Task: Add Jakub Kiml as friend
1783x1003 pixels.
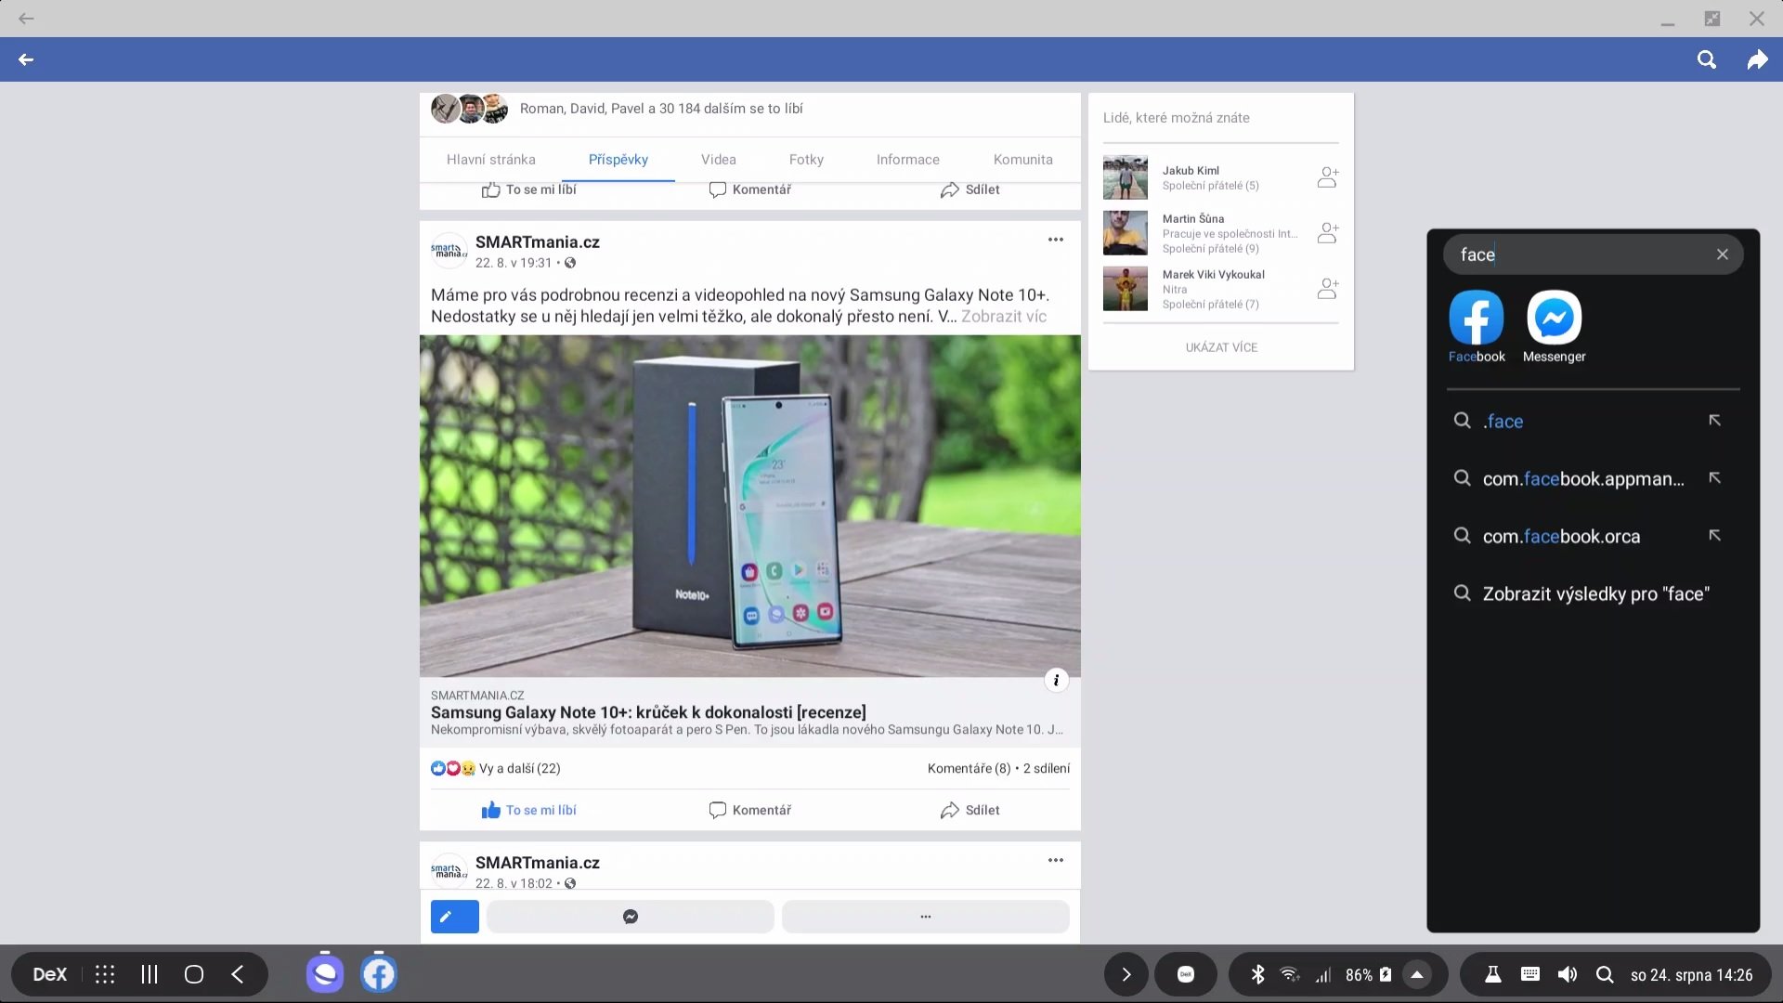Action: pos(1328,177)
